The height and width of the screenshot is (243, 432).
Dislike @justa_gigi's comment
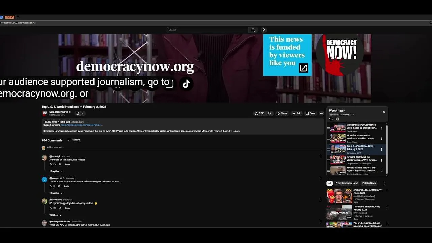[60, 164]
